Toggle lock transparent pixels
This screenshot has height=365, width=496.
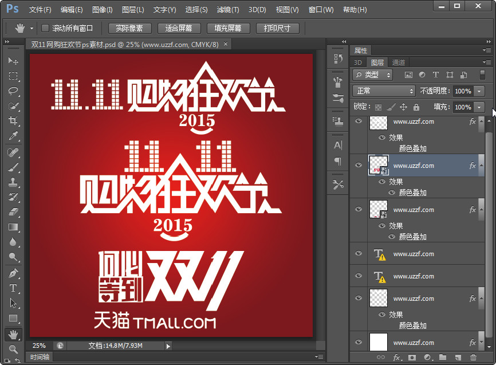pos(378,107)
